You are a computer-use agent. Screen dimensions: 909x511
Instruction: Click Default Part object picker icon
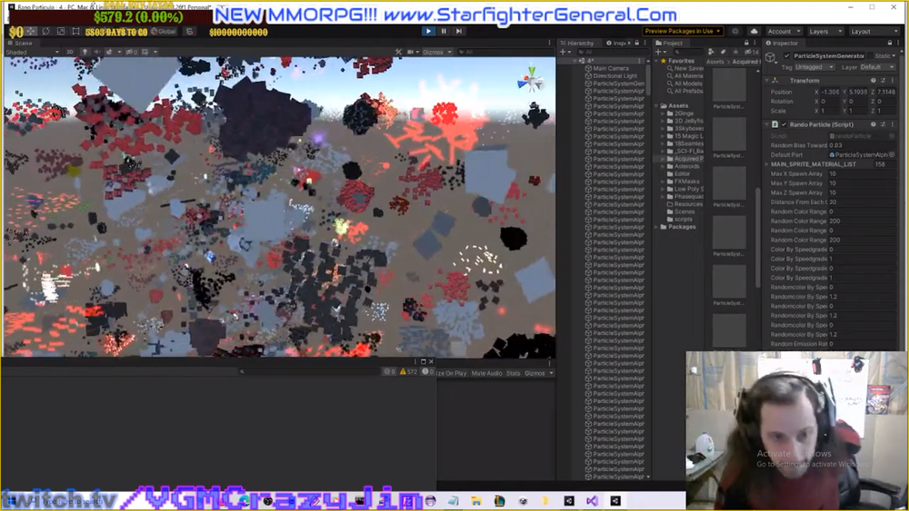tap(892, 155)
